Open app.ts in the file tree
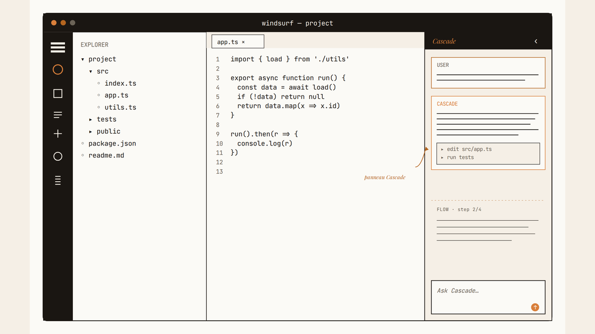Image resolution: width=595 pixels, height=334 pixels. click(x=117, y=95)
